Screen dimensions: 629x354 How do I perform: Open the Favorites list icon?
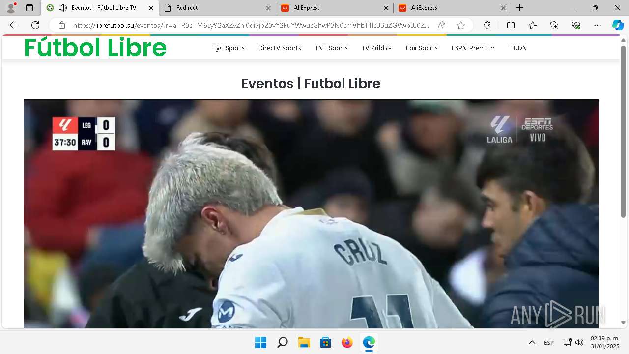pyautogui.click(x=533, y=25)
